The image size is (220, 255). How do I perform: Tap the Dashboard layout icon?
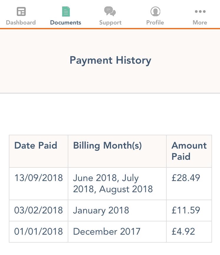pyautogui.click(x=21, y=11)
